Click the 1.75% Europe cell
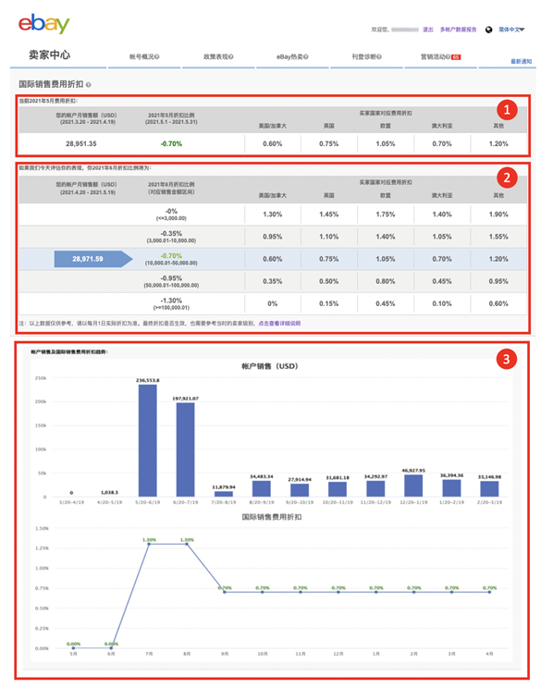Screen dimensions: 541x688 tap(386, 215)
